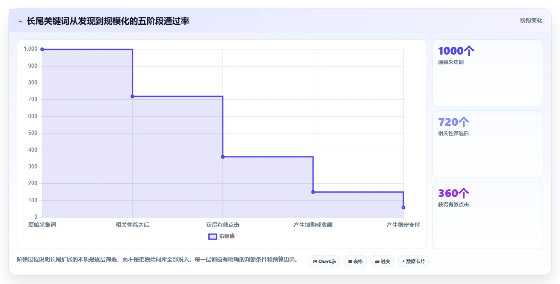Select the 进度 pill tag
The height and width of the screenshot is (284, 560).
pos(382,261)
